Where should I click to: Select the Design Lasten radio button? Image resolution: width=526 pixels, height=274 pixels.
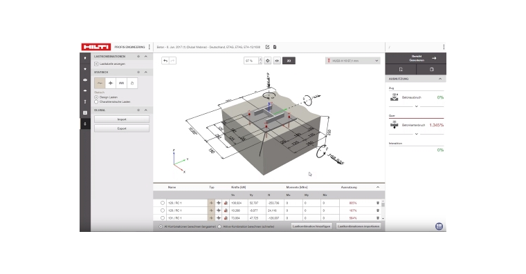tap(96, 97)
